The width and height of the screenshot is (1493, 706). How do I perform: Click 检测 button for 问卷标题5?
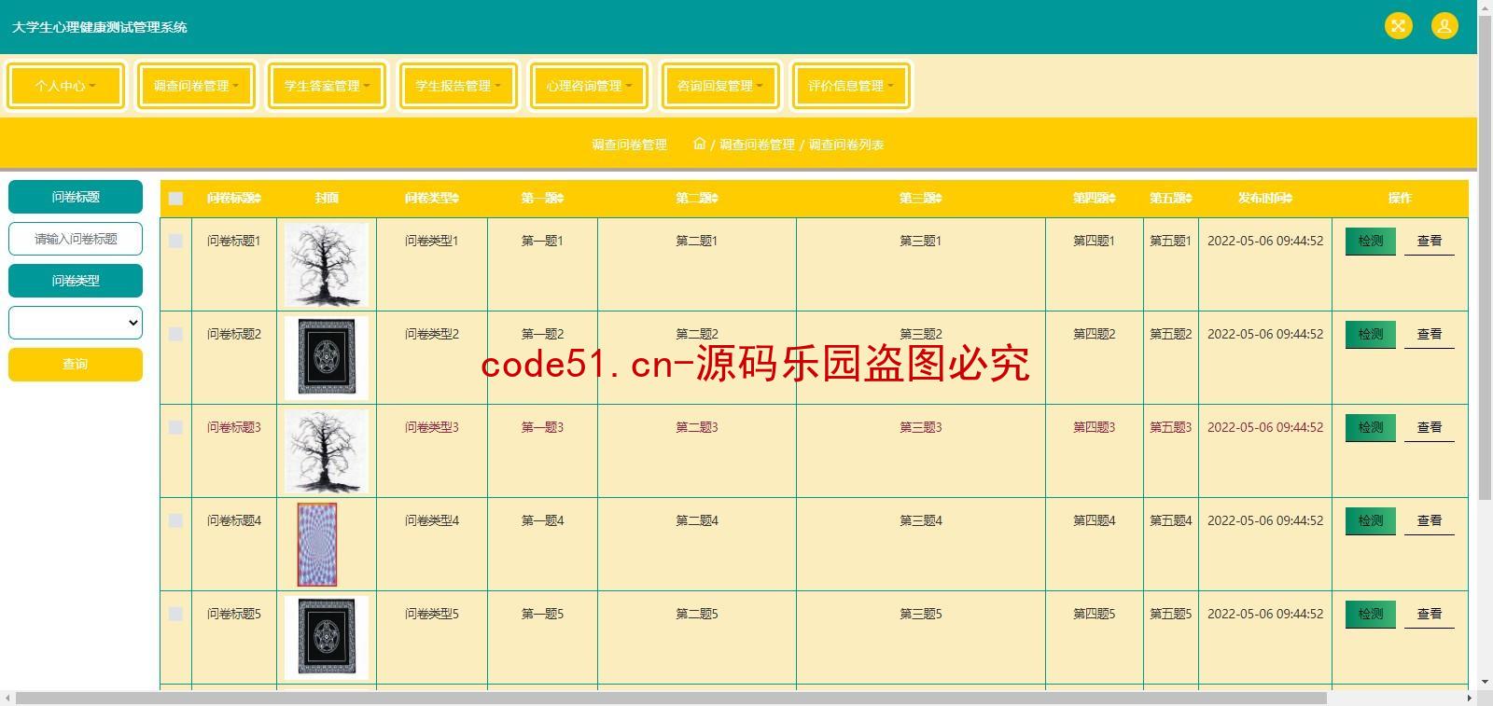click(x=1370, y=615)
